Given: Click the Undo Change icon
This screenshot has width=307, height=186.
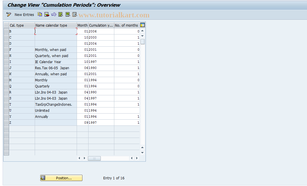Looking at the screenshot, I should (x=54, y=14).
